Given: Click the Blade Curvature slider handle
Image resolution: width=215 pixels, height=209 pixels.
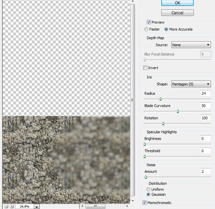Looking at the screenshot, I should click(178, 111).
